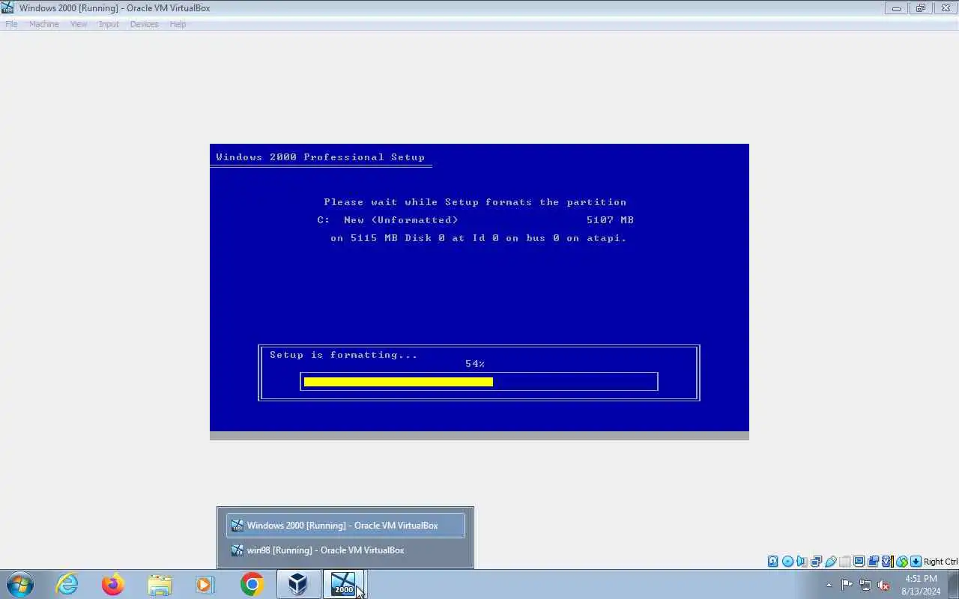Image resolution: width=959 pixels, height=599 pixels.
Task: Open the File menu in VirtualBox
Action: [x=11, y=24]
